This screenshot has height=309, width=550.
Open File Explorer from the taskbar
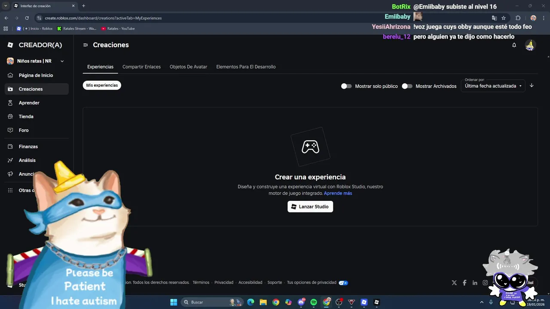[263, 302]
